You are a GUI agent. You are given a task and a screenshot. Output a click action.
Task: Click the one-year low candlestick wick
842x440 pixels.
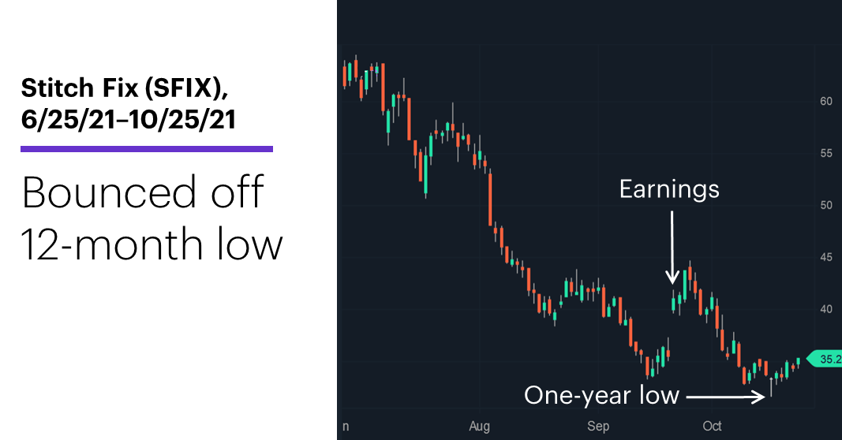(771, 387)
